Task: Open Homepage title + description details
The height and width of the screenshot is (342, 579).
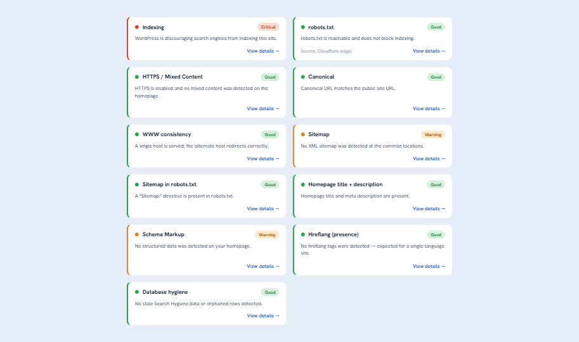Action: pyautogui.click(x=429, y=209)
